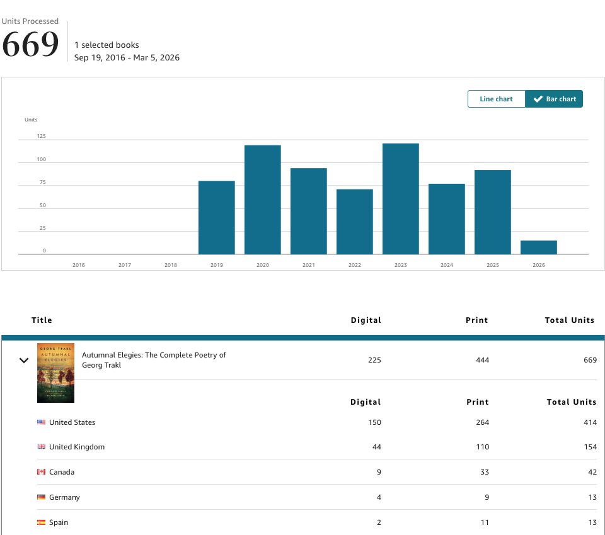Click United Kingdom print value 110

(482, 447)
